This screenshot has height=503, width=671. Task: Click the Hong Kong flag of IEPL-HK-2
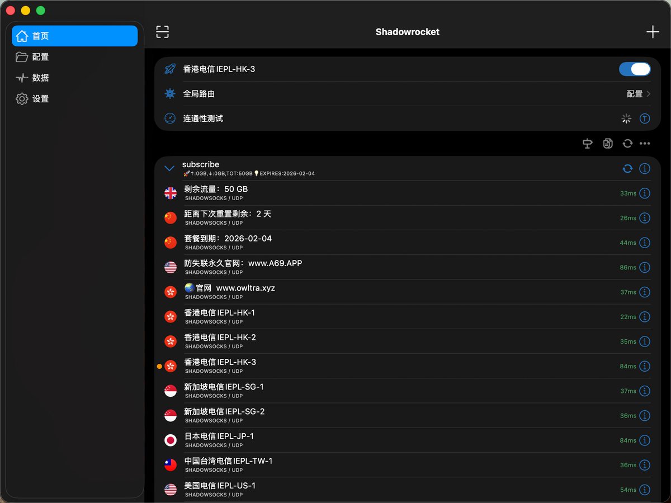click(171, 341)
